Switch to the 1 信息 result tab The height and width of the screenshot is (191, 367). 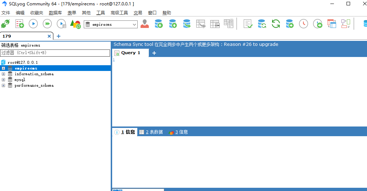[x=124, y=132]
